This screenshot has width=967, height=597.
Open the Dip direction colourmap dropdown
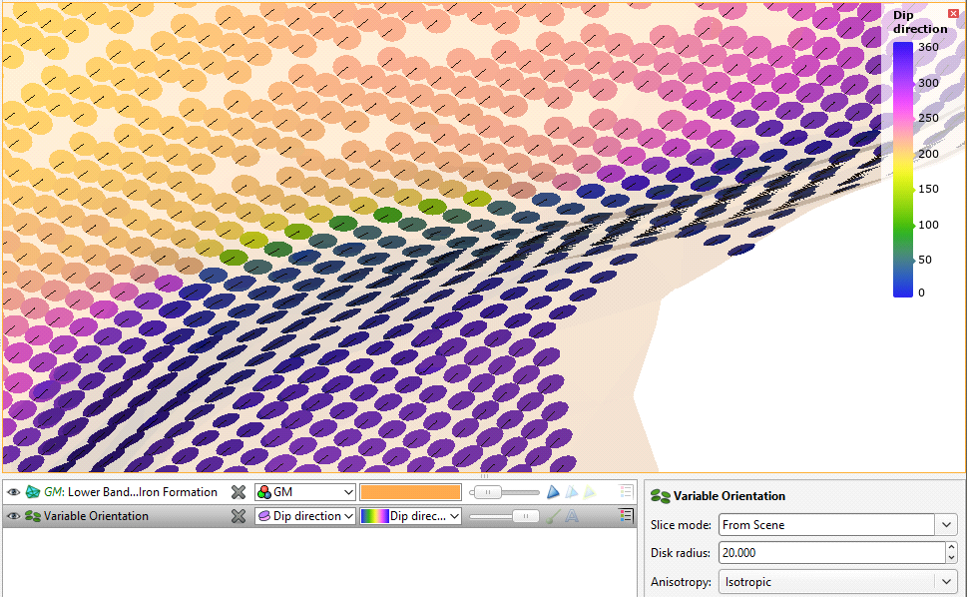point(411,516)
